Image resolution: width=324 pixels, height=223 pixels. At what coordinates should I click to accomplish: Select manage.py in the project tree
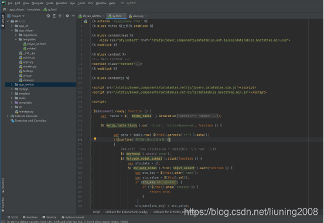pos(24,112)
